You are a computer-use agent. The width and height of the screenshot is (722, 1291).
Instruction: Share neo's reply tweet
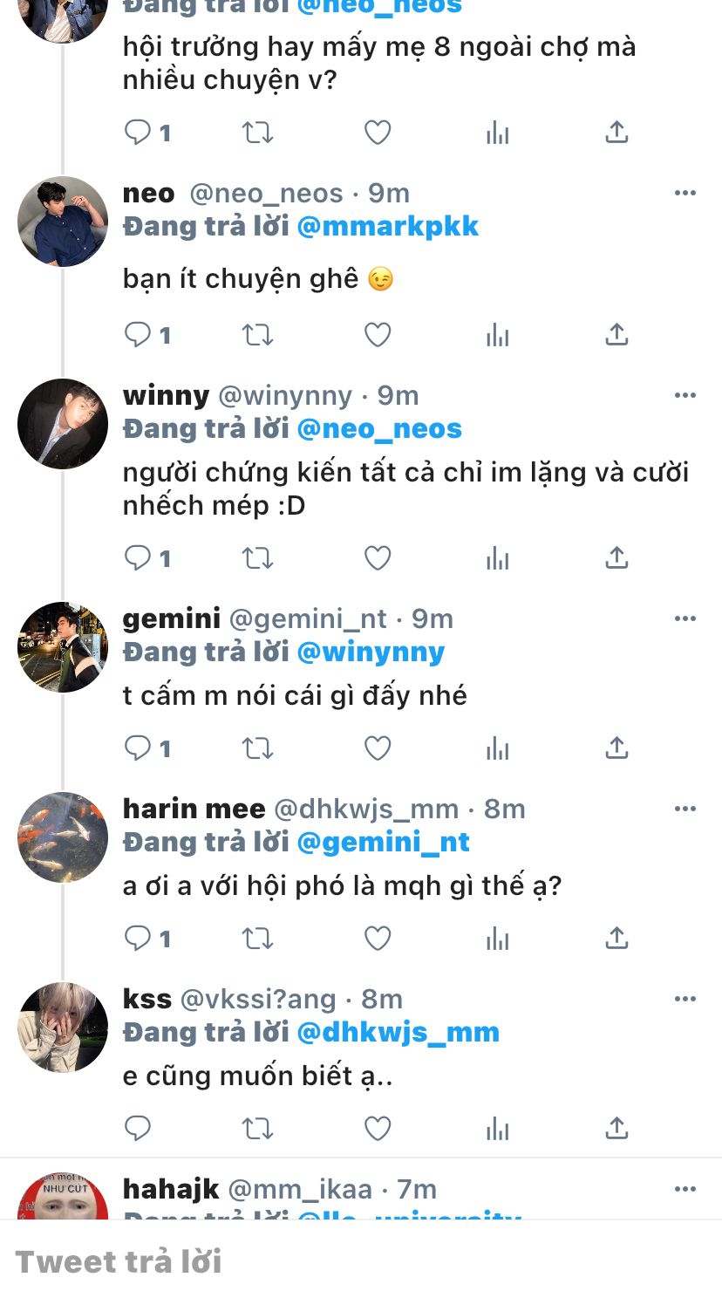coord(616,335)
